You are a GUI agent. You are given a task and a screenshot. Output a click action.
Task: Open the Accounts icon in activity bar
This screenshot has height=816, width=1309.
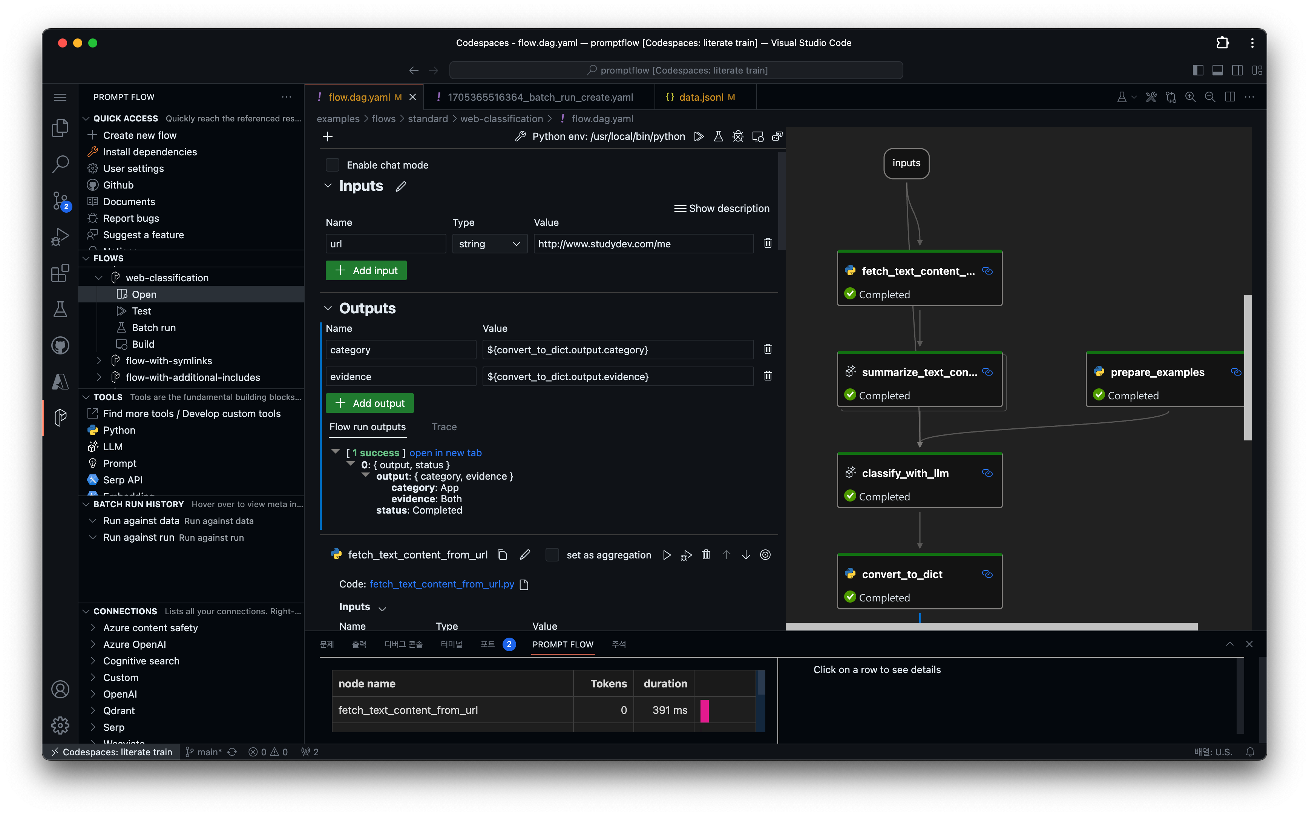(60, 689)
